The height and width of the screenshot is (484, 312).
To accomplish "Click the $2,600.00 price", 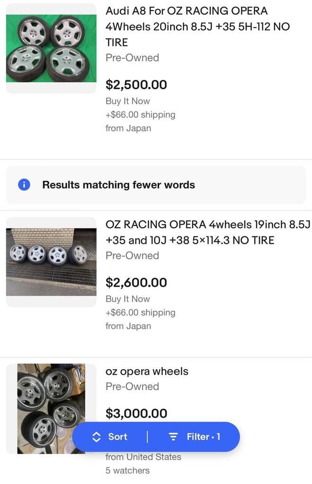I will (136, 282).
